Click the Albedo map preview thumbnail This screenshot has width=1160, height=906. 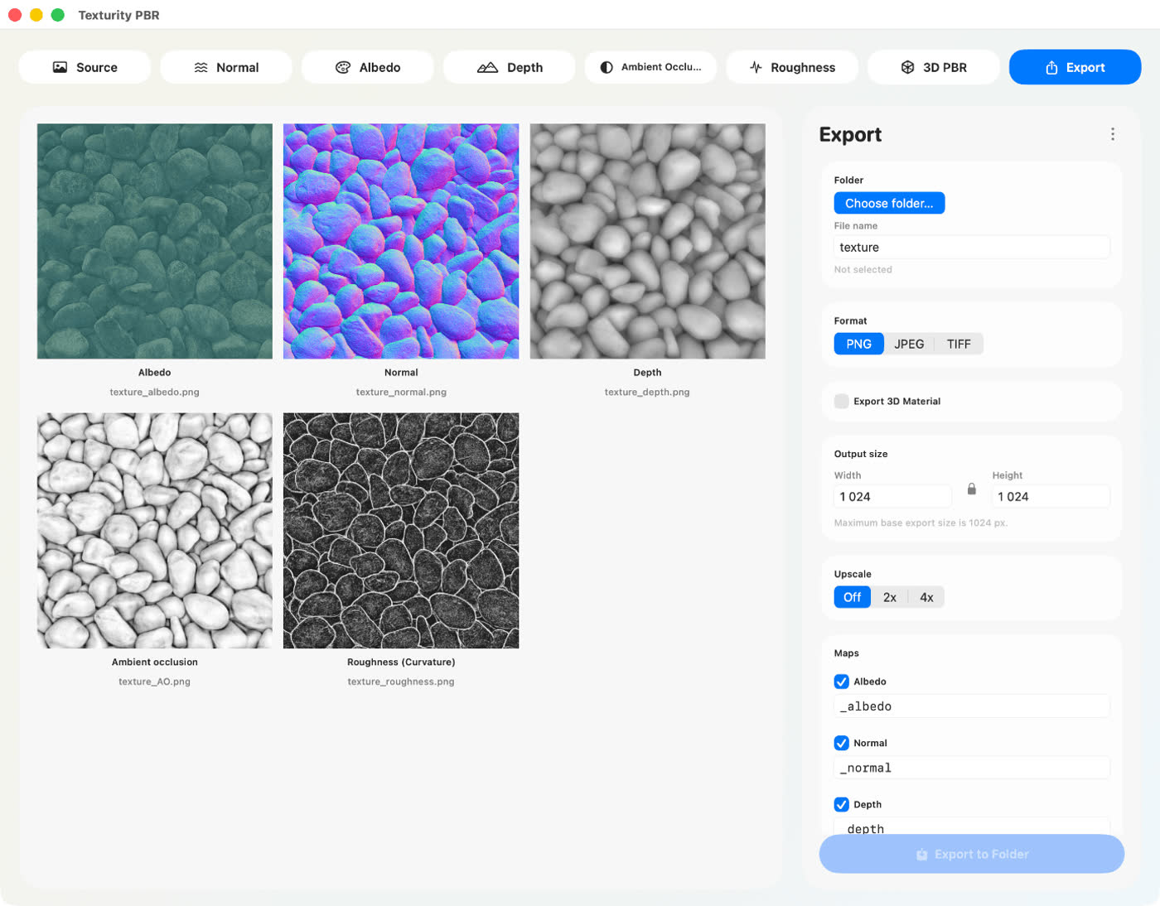(x=155, y=241)
